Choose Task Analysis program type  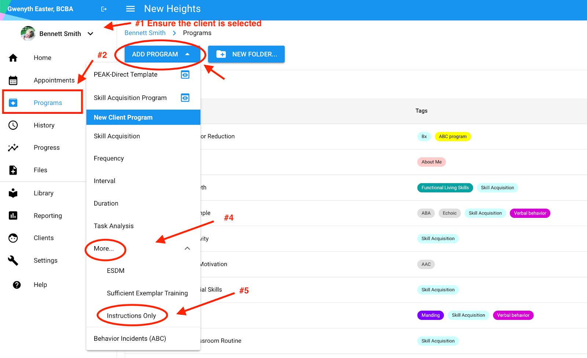[114, 226]
